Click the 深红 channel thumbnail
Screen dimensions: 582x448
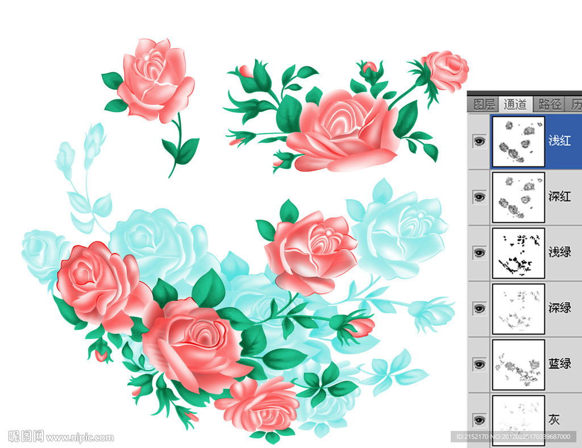click(518, 197)
